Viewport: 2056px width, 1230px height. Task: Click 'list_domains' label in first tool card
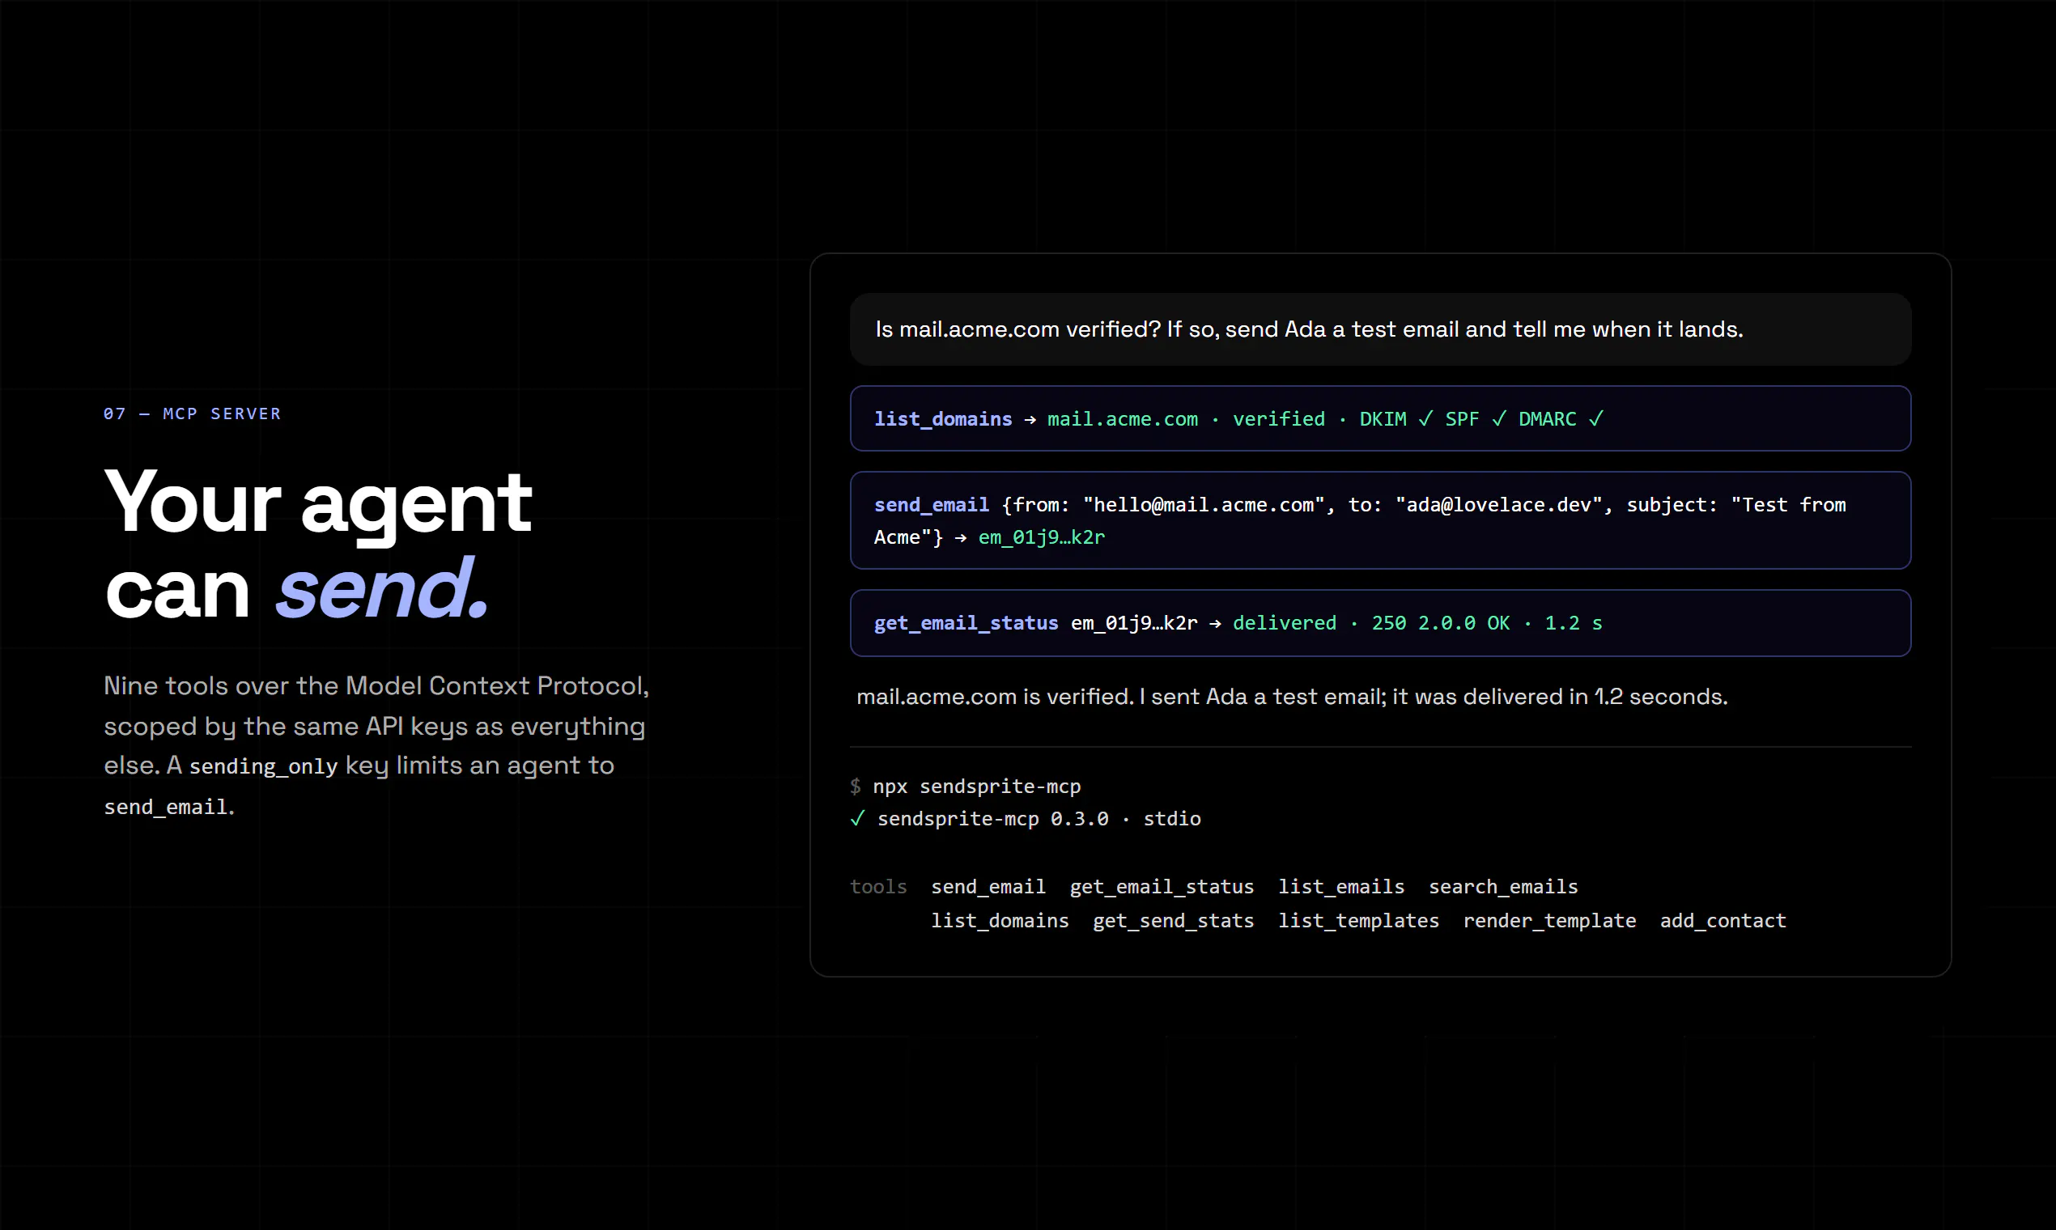943,419
